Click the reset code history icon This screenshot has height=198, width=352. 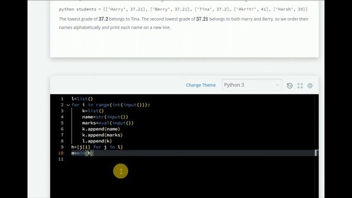pos(290,86)
